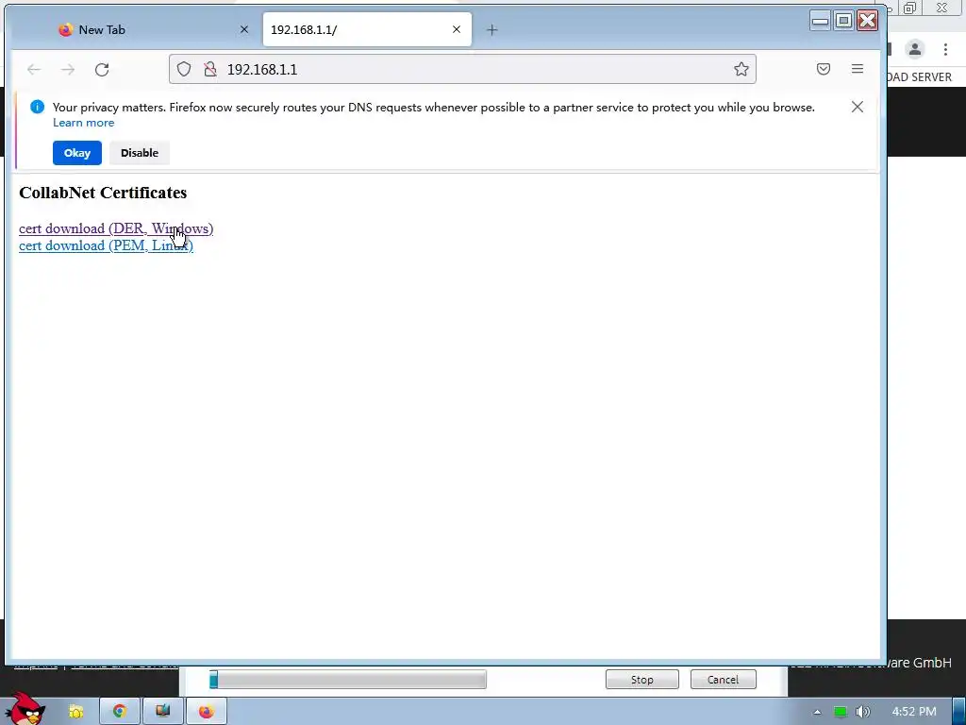The width and height of the screenshot is (966, 725).
Task: Download the PEM Linux certificate
Action: pyautogui.click(x=106, y=245)
